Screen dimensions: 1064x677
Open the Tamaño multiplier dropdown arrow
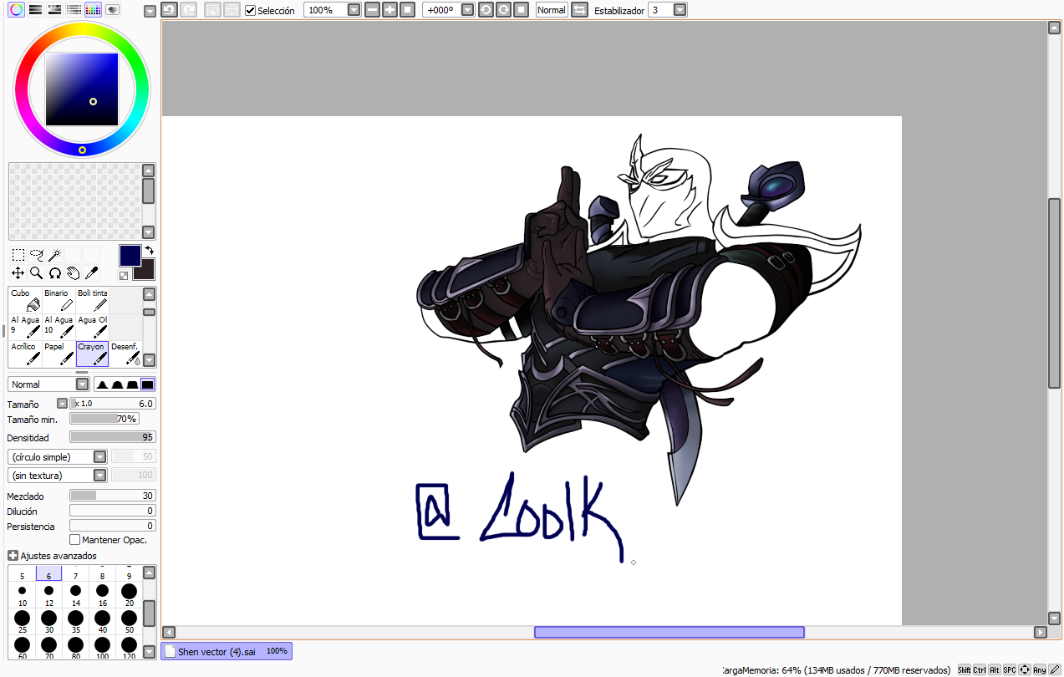[62, 403]
